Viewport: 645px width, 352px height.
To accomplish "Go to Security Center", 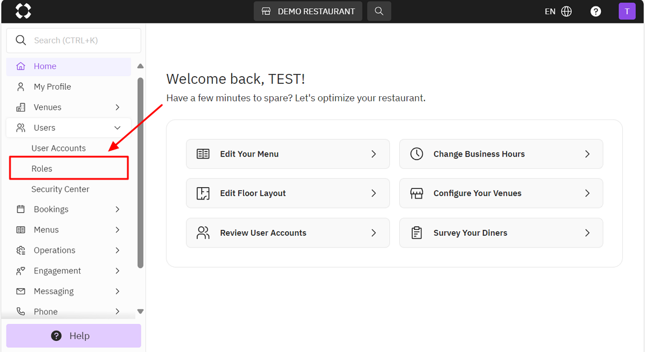I will pyautogui.click(x=60, y=189).
